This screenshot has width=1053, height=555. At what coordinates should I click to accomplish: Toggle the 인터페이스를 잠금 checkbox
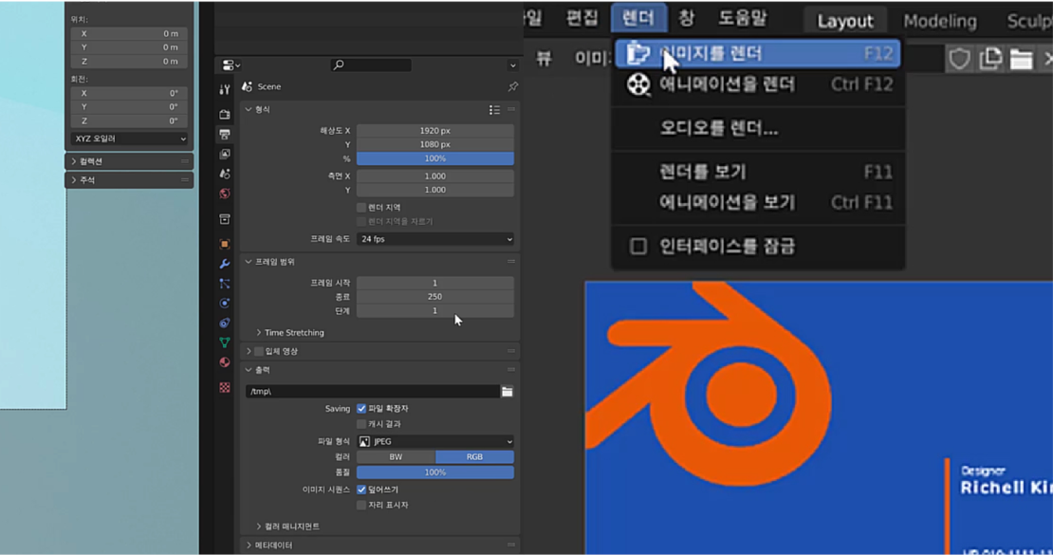pos(638,247)
